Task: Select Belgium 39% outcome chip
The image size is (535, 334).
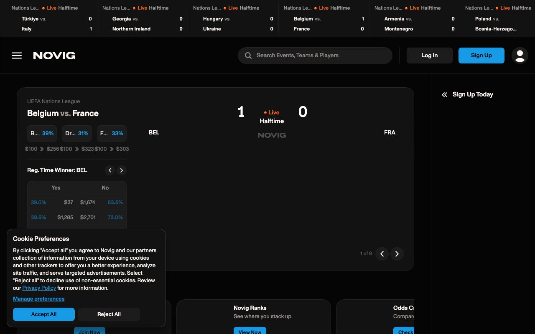Action: pyautogui.click(x=42, y=134)
